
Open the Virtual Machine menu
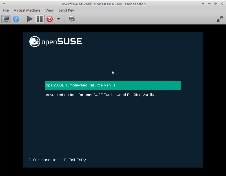tap(27, 10)
